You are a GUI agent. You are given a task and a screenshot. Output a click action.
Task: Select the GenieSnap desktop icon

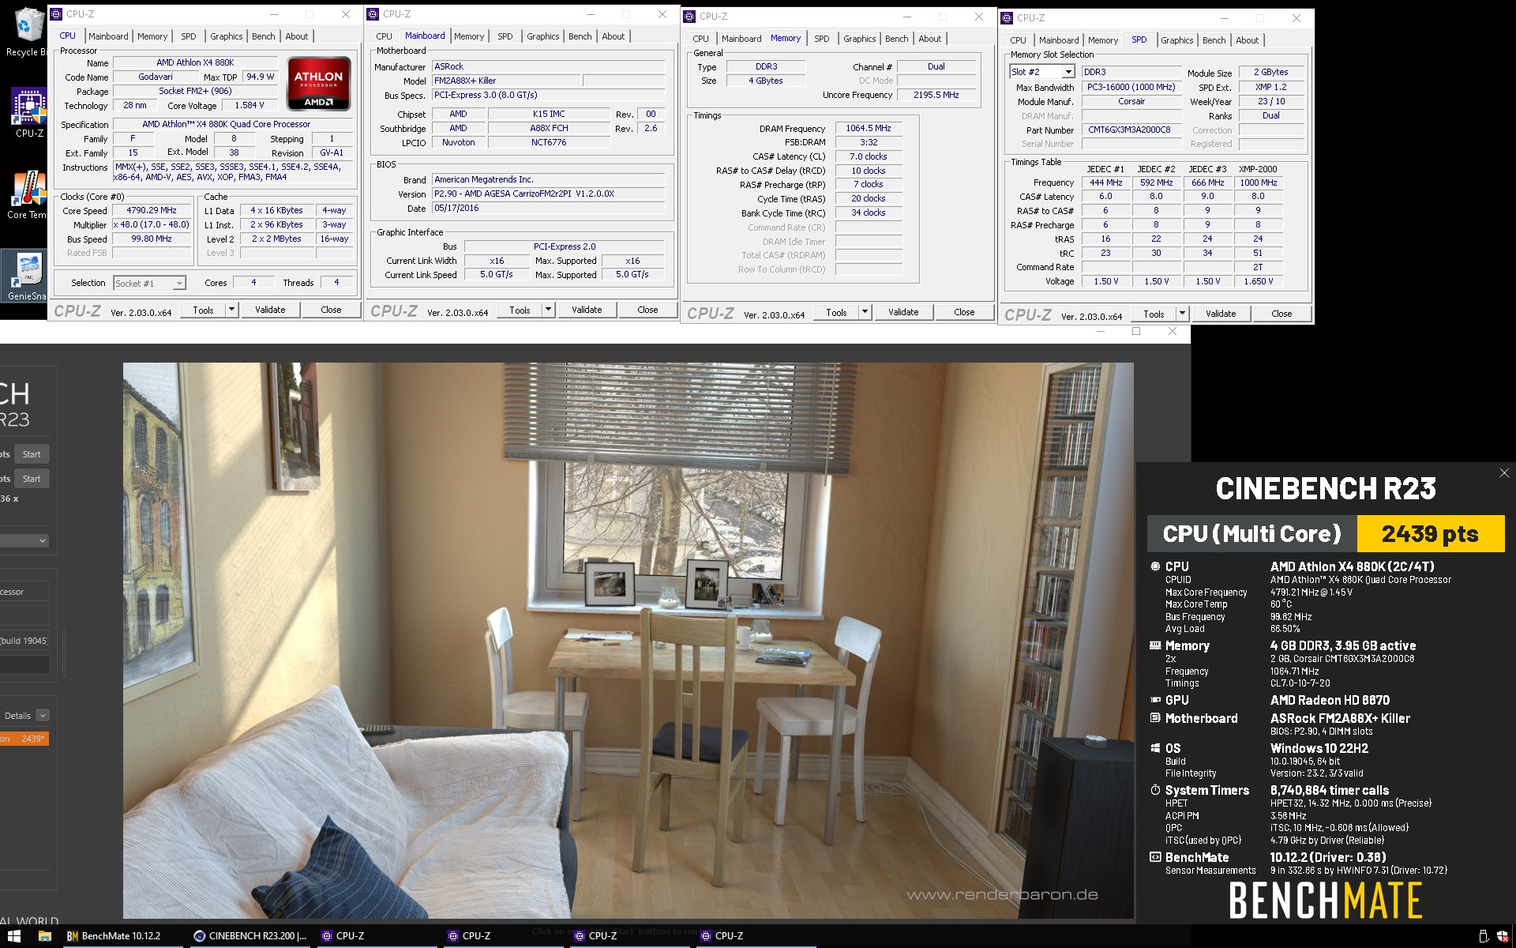tap(27, 276)
